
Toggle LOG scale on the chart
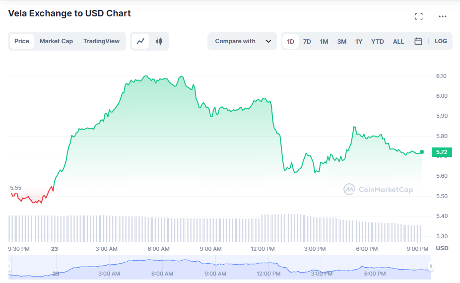pyautogui.click(x=441, y=41)
